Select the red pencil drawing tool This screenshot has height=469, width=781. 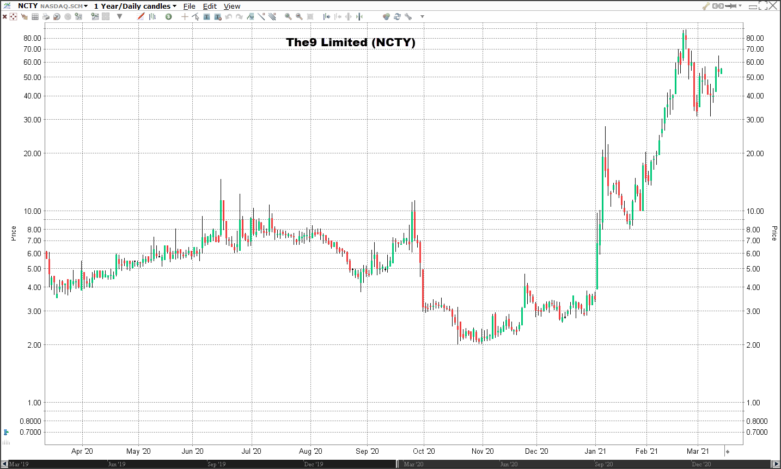[141, 16]
